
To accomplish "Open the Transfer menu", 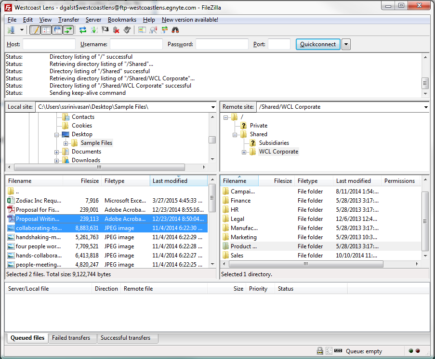I will coord(68,20).
